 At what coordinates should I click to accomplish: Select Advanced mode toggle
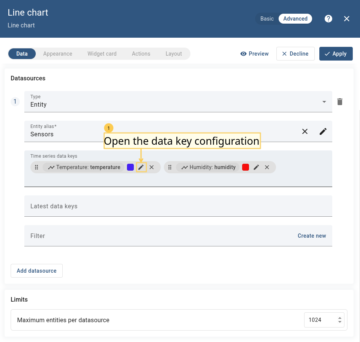click(295, 19)
